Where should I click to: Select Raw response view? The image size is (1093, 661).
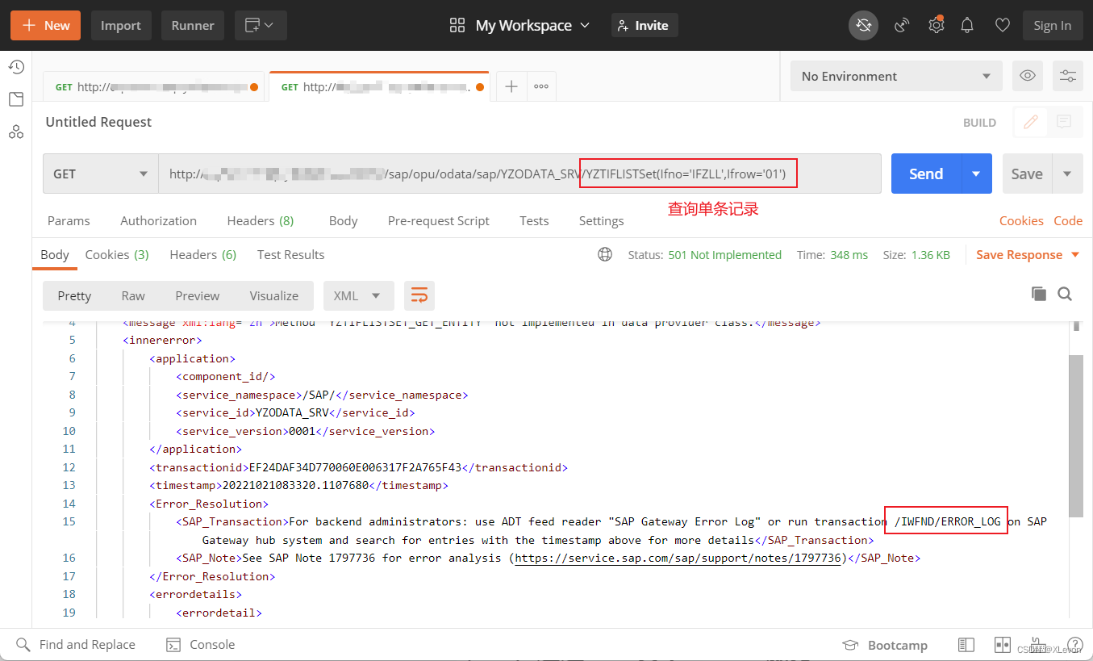(133, 296)
